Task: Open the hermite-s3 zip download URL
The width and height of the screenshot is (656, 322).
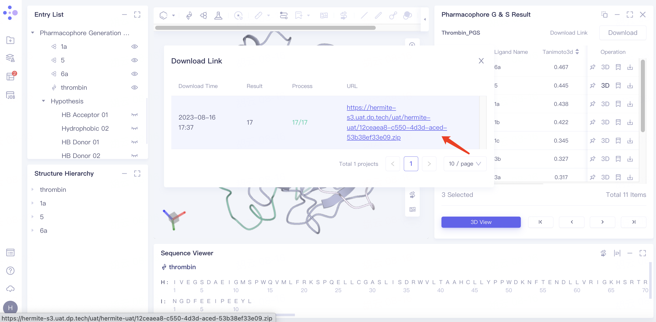Action: [396, 122]
